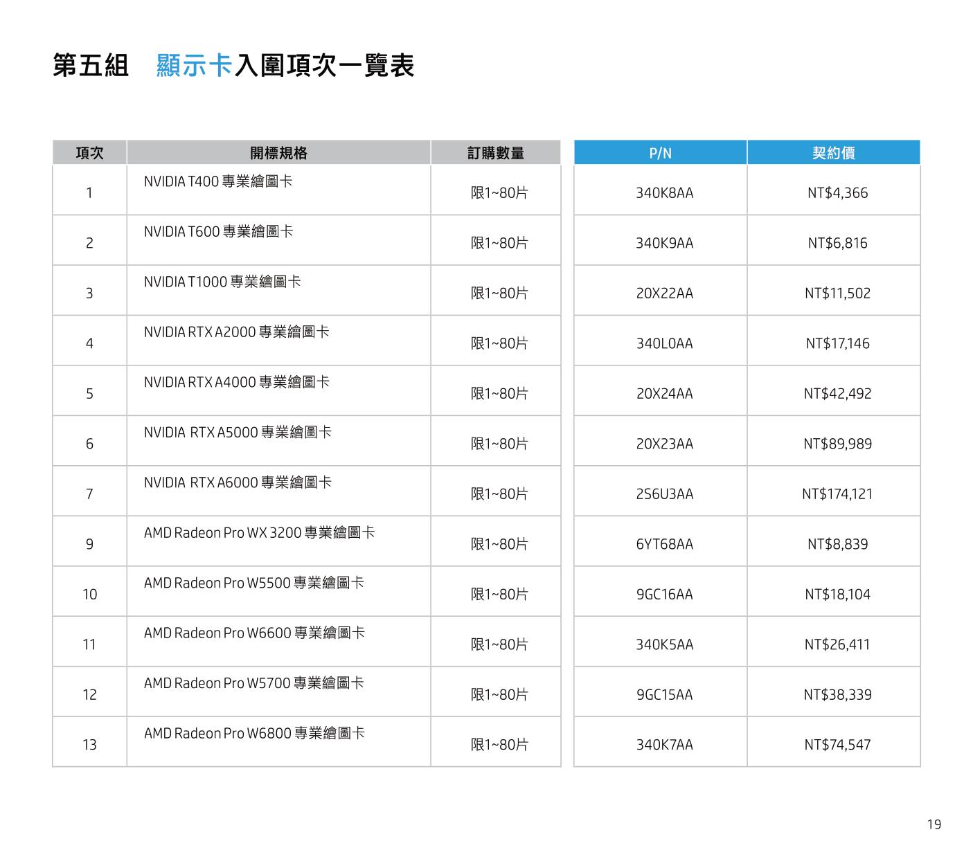
Task: Click part number 340L0AA
Action: click(664, 344)
